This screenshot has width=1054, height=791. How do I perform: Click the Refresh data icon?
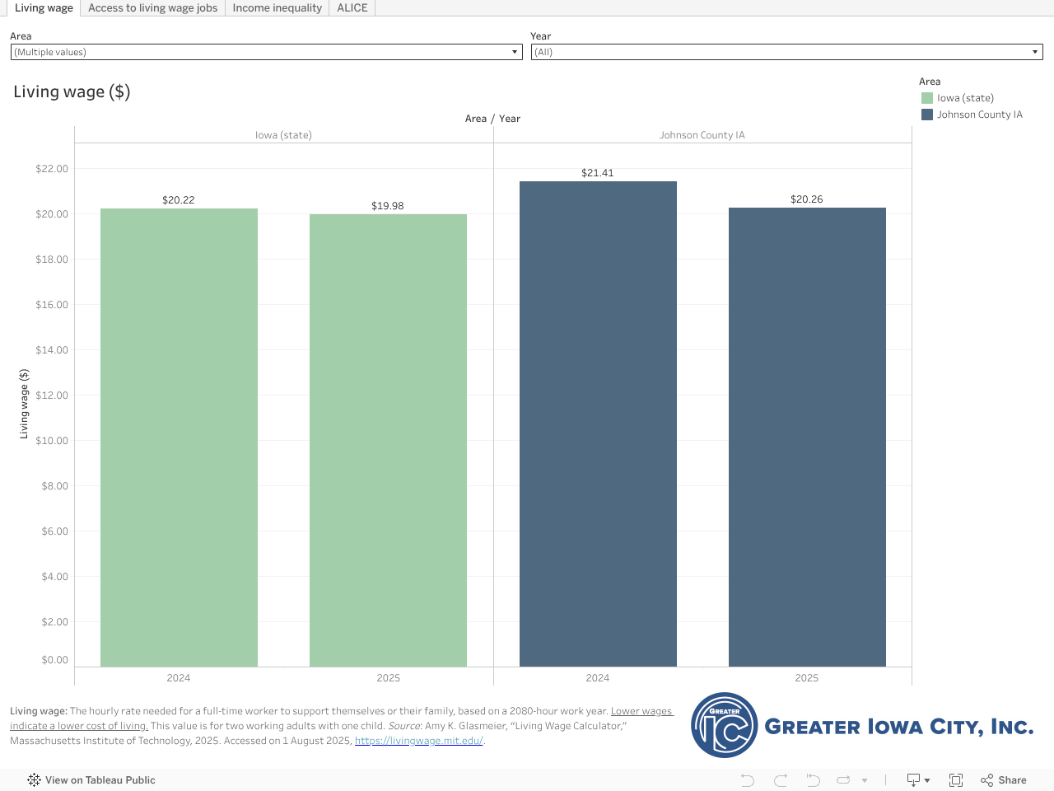coord(843,780)
